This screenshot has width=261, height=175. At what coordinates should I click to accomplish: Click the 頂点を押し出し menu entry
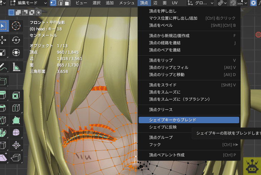coord(189,11)
